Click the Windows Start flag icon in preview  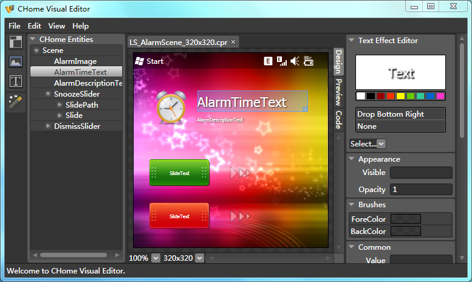pyautogui.click(x=139, y=61)
